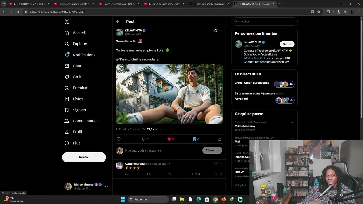
Task: Open more options on Aymanlegrand reply
Action: coord(221,164)
